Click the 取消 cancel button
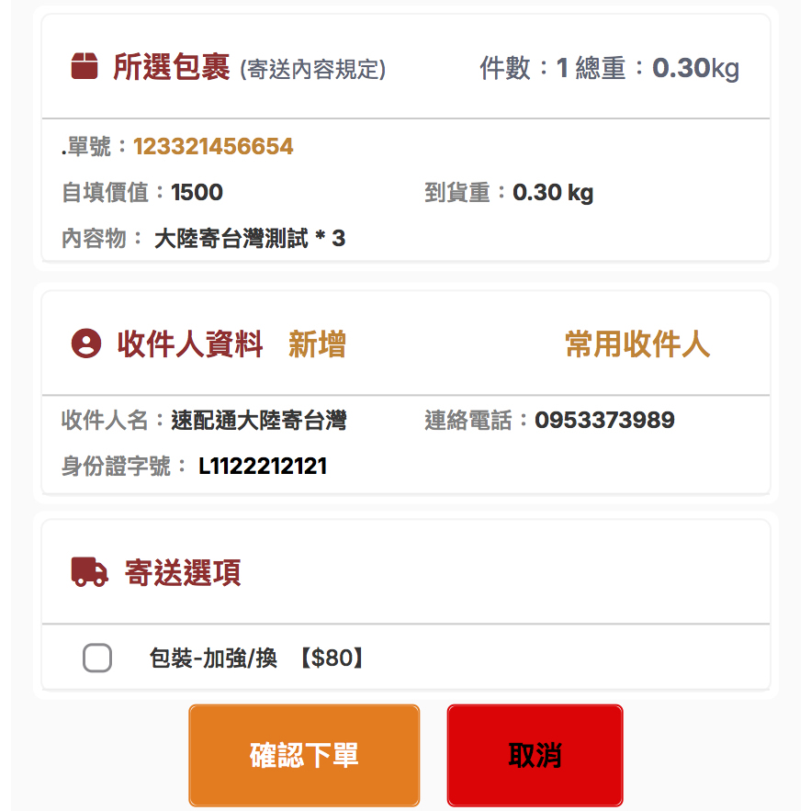Image resolution: width=811 pixels, height=811 pixels. (x=534, y=755)
